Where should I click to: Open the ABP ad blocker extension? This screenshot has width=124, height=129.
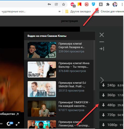73,5
